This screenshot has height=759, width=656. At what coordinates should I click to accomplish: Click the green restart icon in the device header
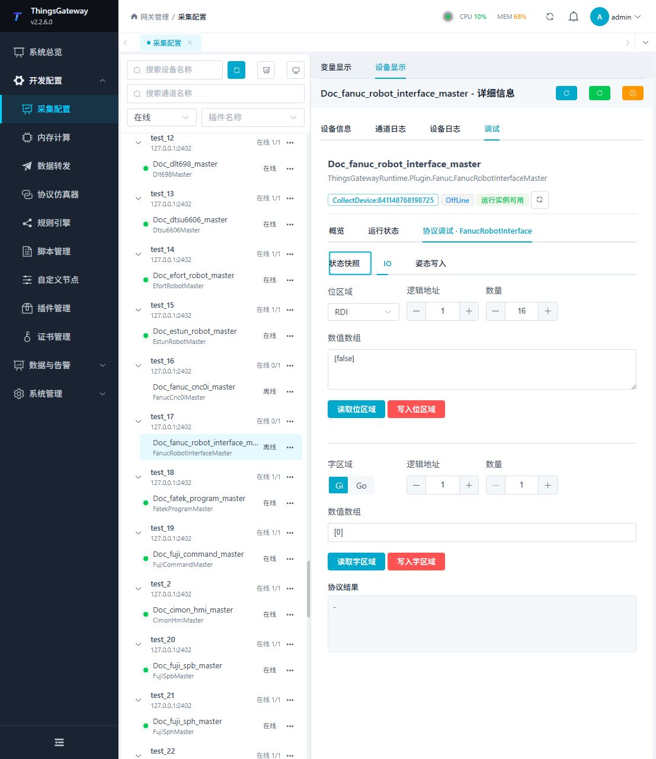(x=600, y=93)
